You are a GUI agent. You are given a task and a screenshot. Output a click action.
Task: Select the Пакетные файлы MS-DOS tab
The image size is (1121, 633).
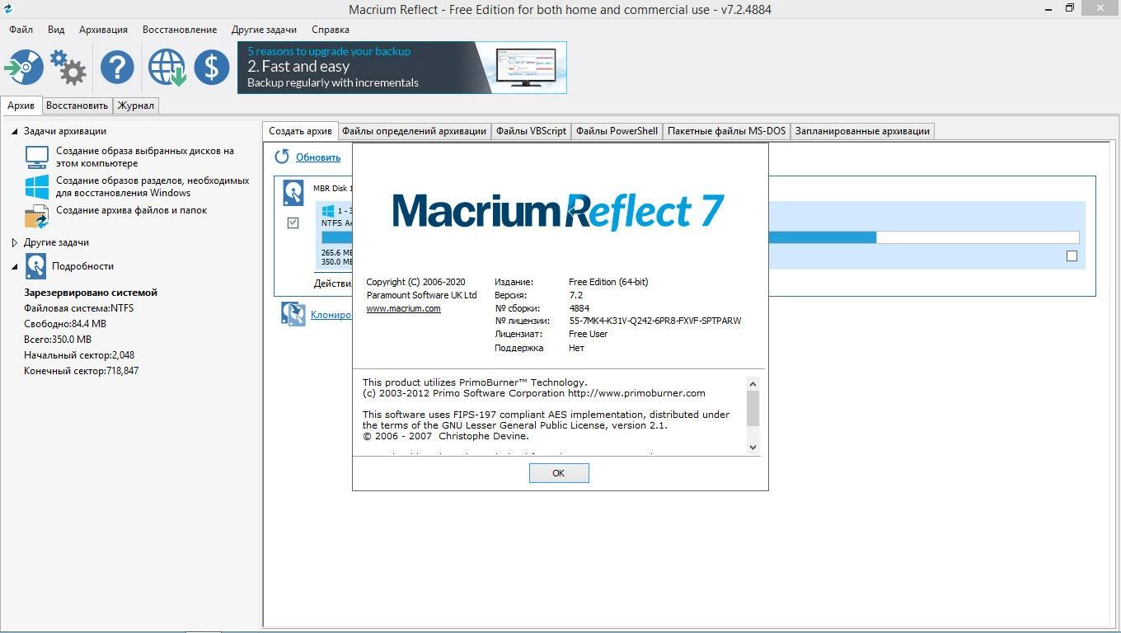[x=727, y=131]
